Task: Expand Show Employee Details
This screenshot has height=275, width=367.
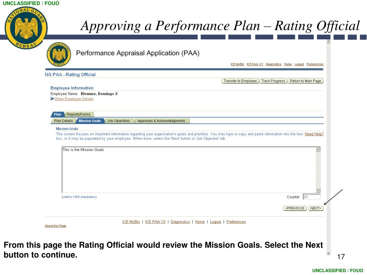Action: 74,99
